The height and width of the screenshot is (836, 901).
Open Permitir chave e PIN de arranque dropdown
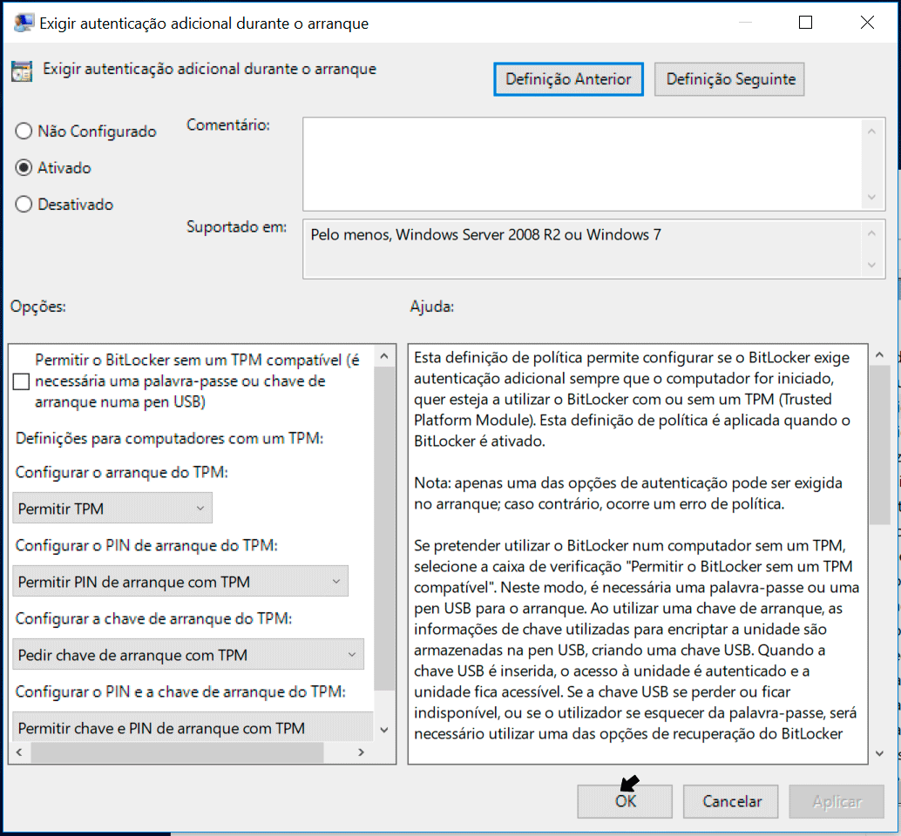(193, 727)
